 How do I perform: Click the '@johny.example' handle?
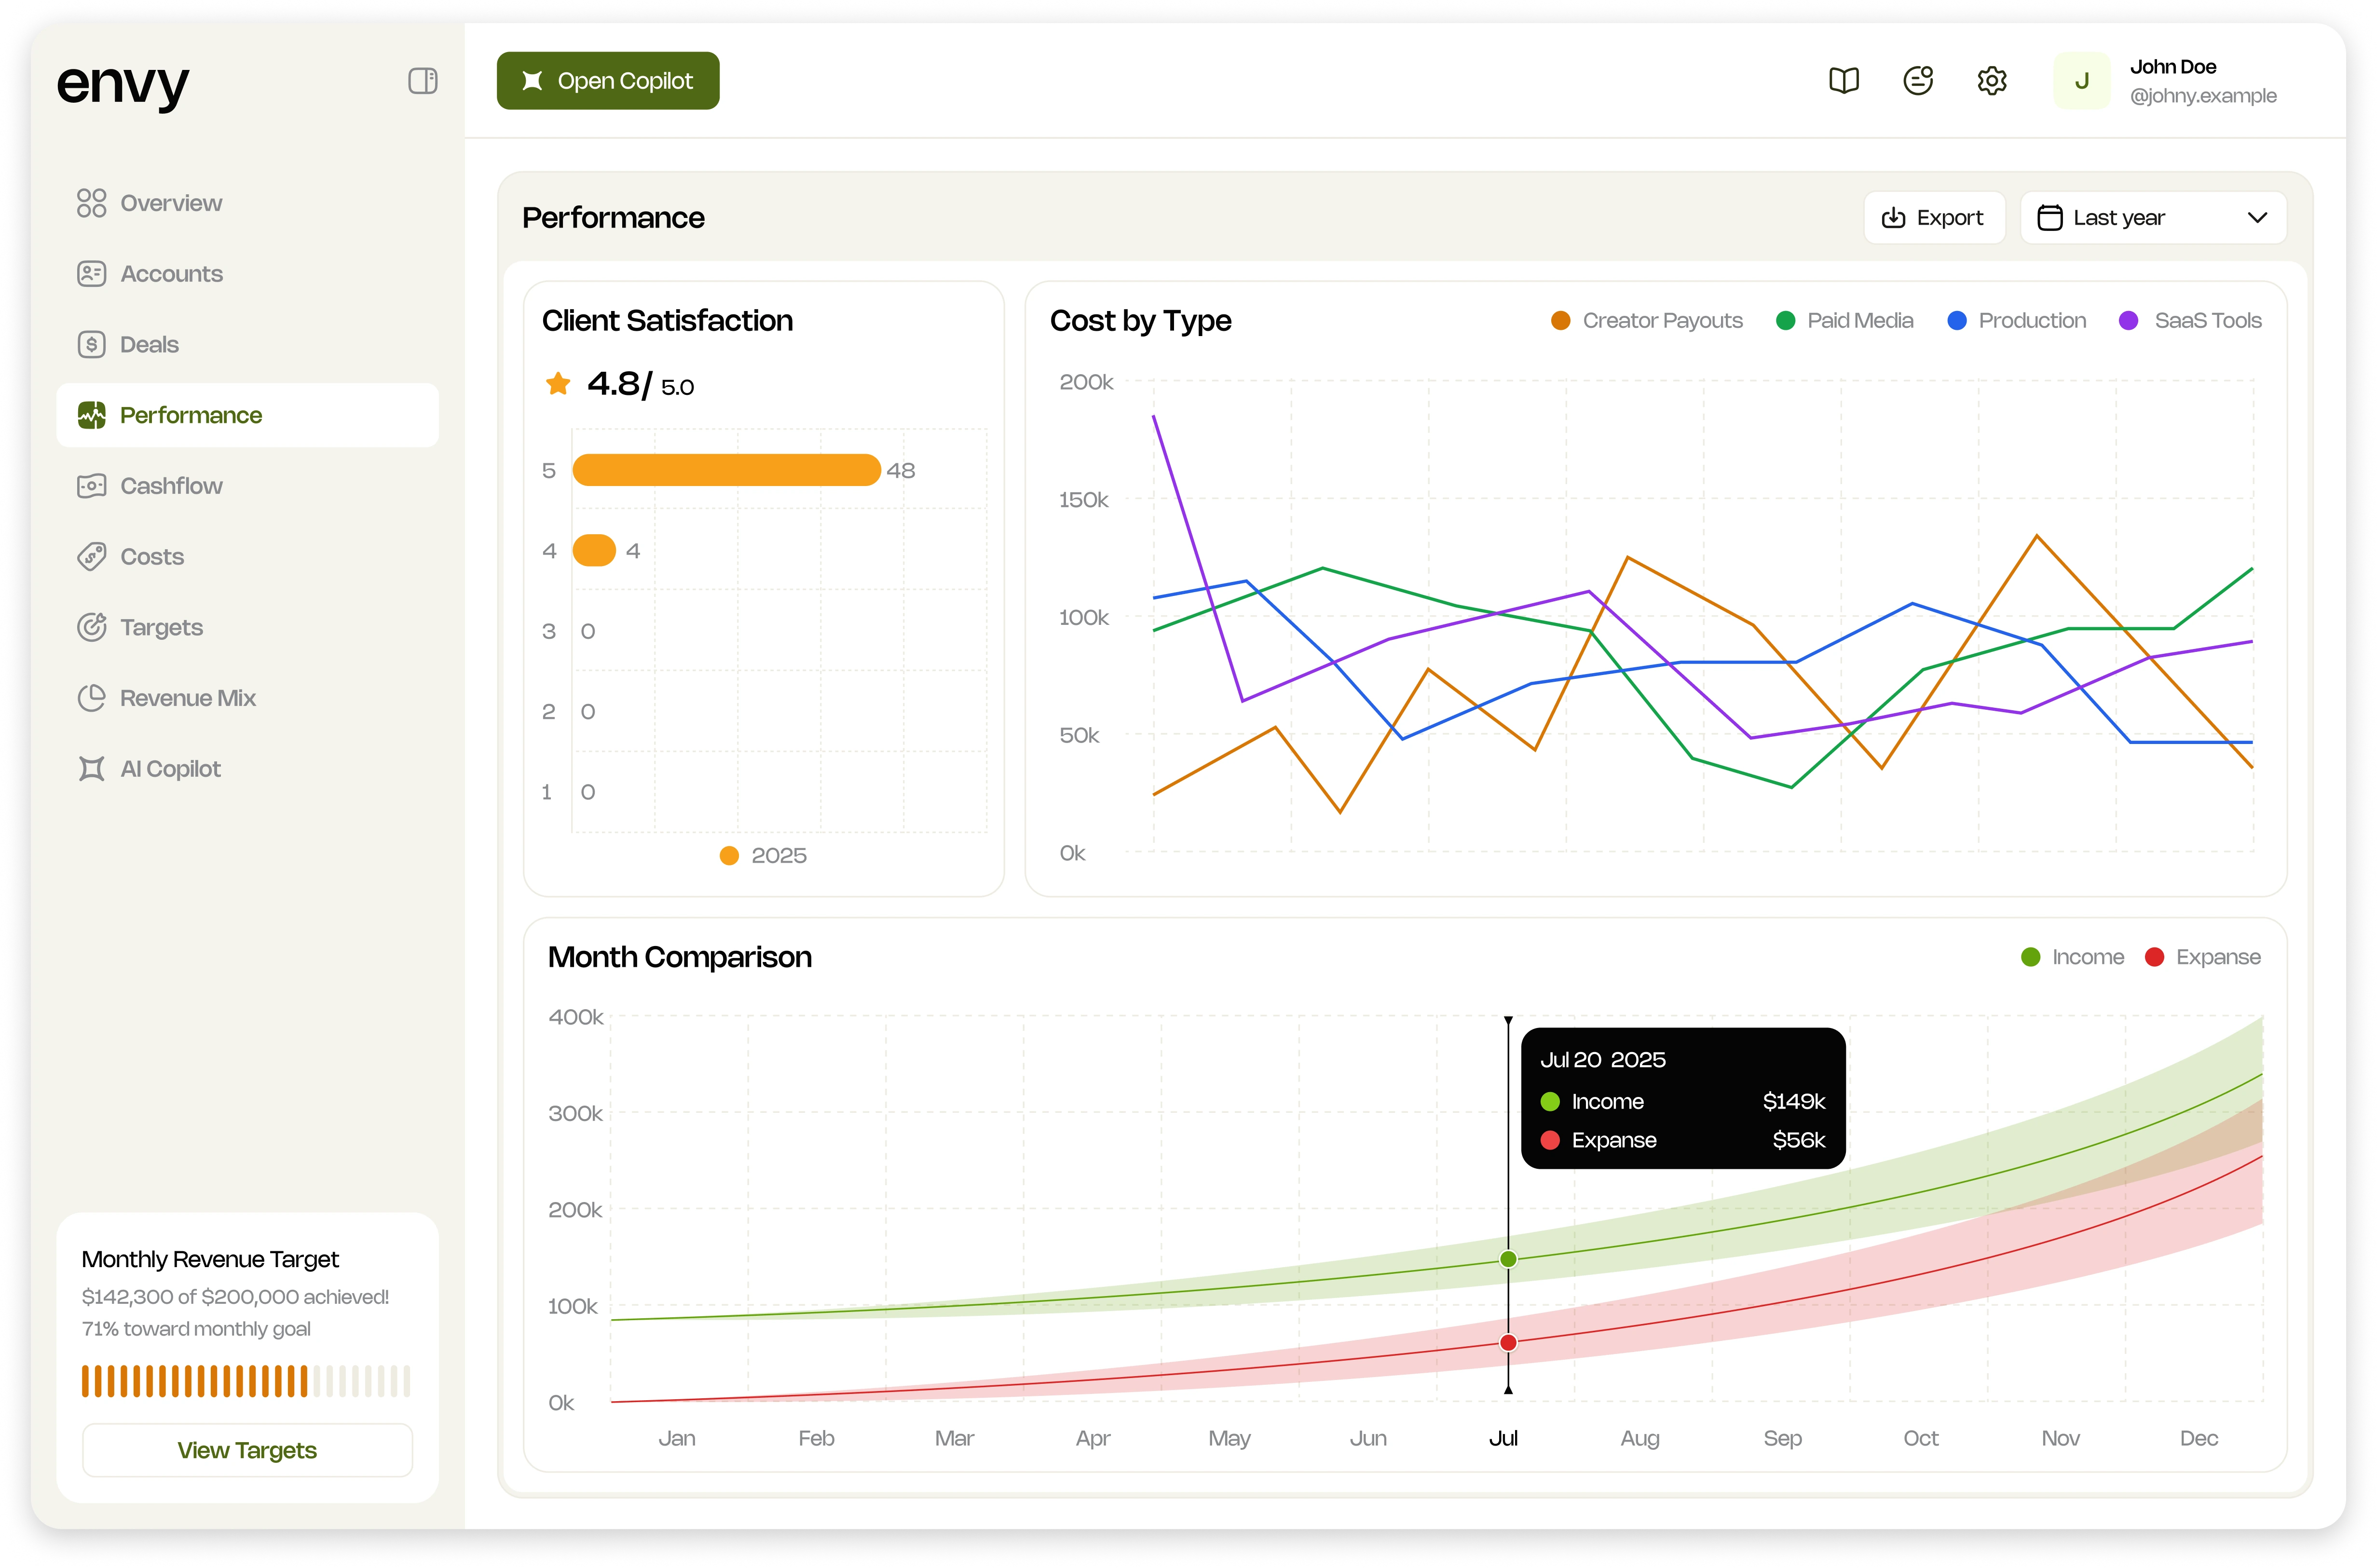point(2203,96)
